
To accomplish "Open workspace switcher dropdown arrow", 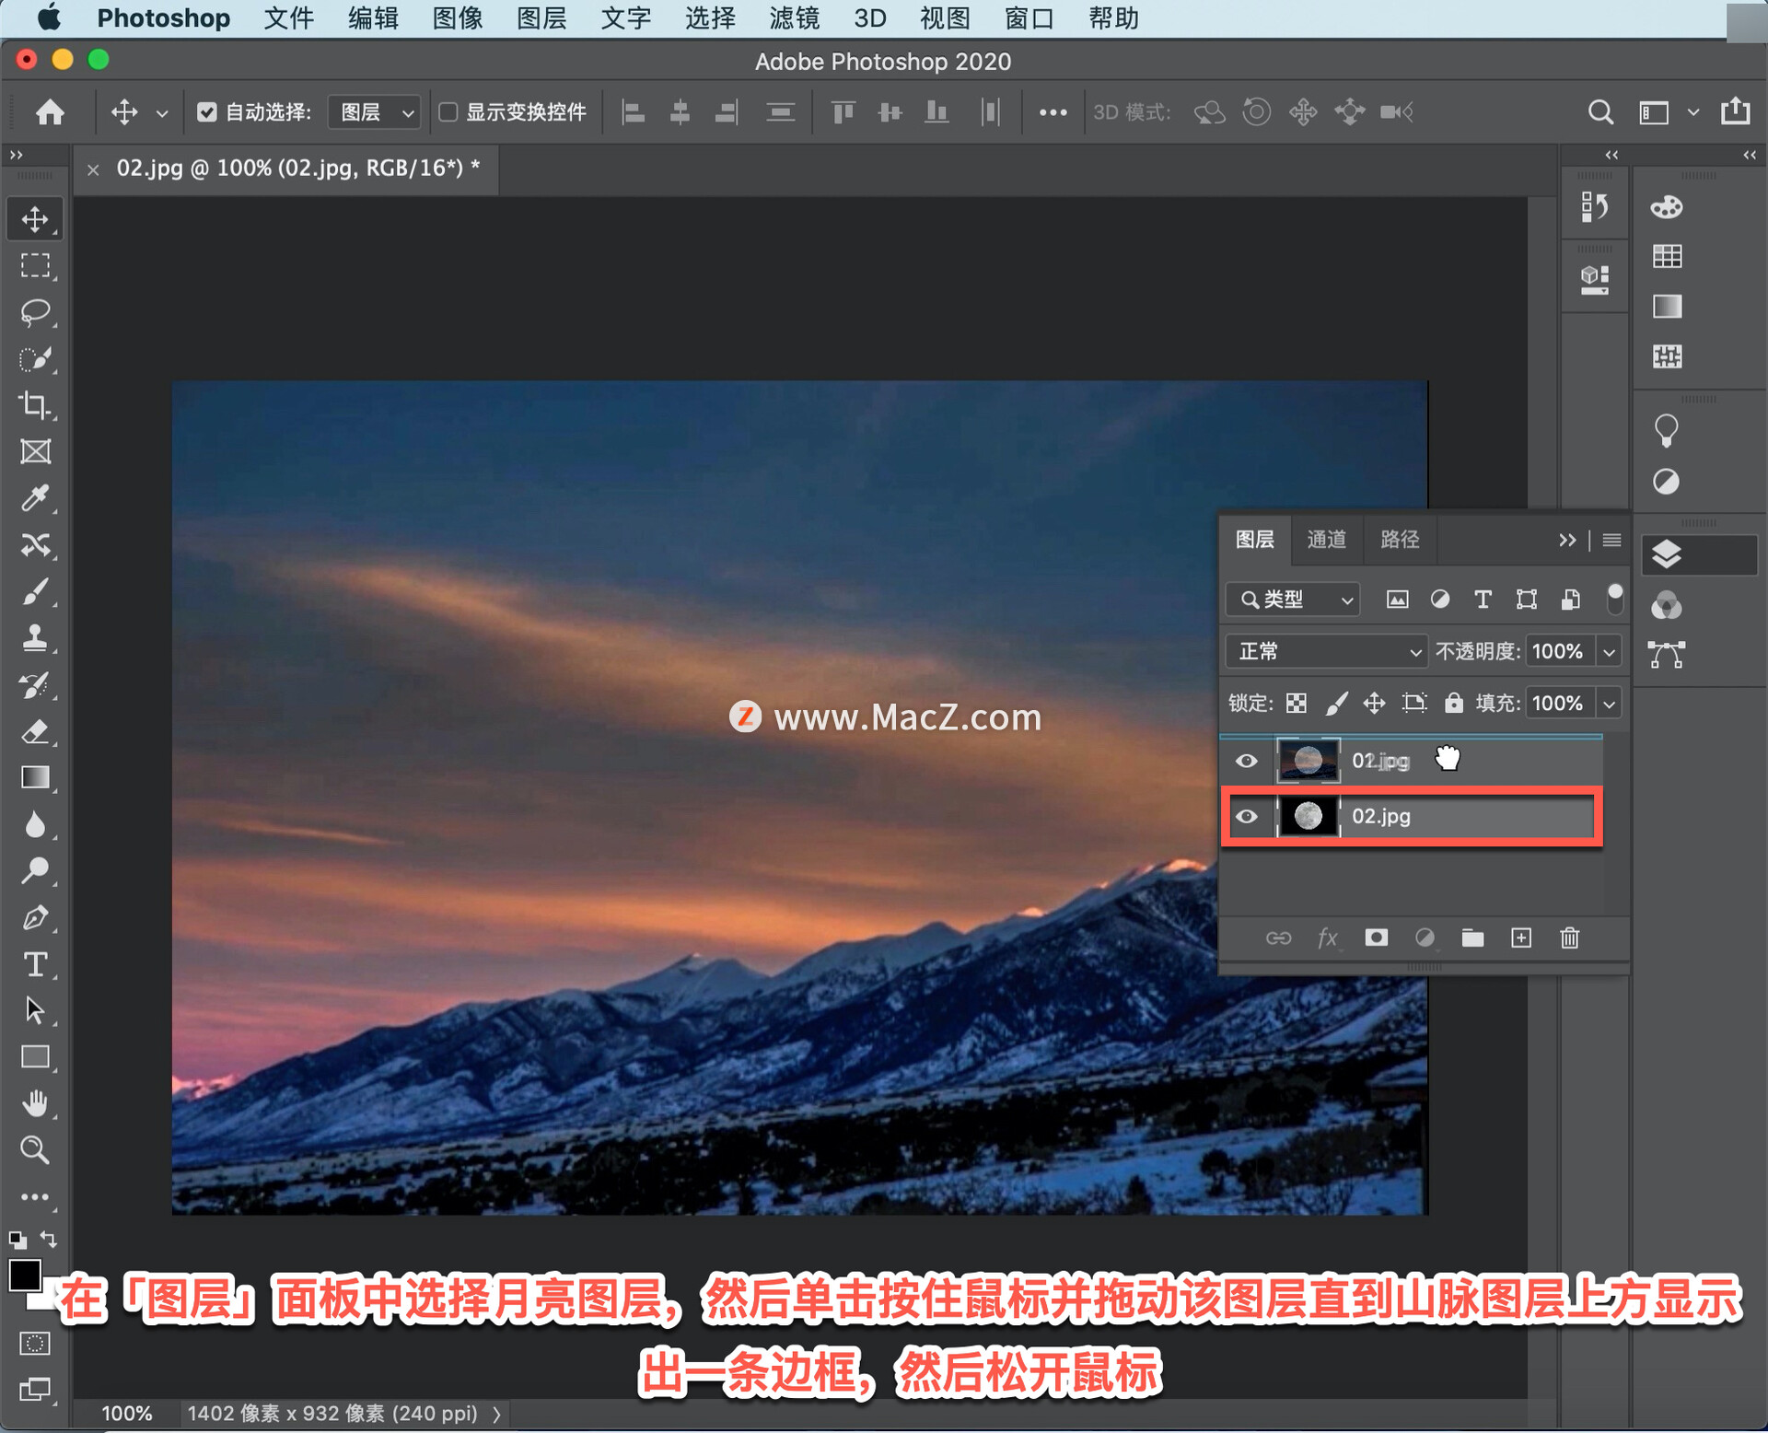I will point(1692,112).
